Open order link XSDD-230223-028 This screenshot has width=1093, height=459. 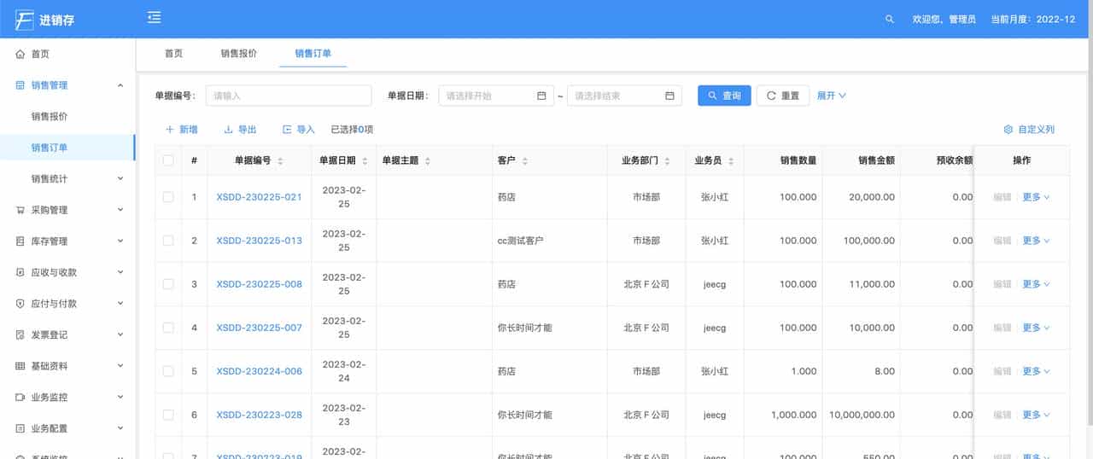(x=259, y=415)
